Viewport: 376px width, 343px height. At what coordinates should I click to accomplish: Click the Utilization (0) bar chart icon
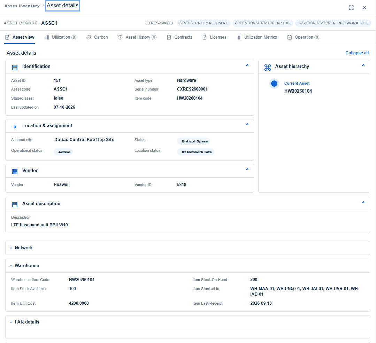46,37
